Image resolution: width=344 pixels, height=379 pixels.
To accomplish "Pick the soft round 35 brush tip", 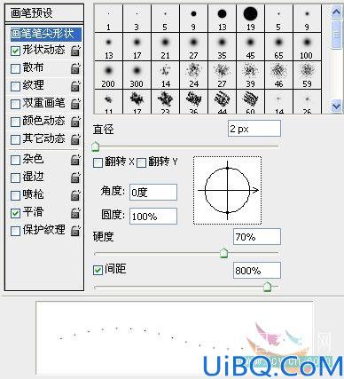I will (x=222, y=47).
